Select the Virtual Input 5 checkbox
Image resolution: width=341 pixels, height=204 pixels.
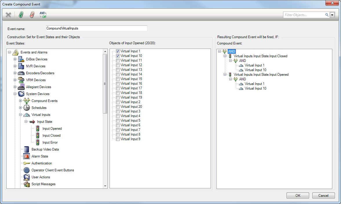118,120
